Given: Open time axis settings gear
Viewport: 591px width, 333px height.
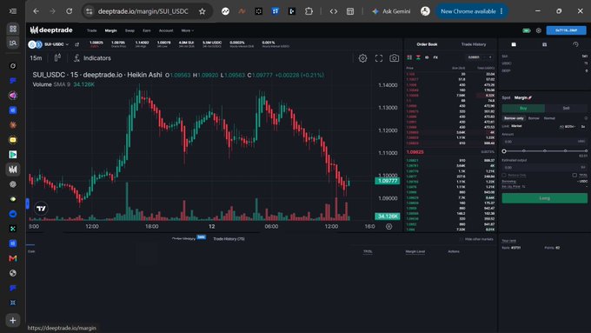Looking at the screenshot, I should pos(388,226).
